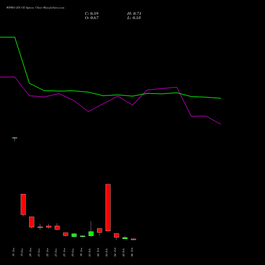Click the 04 Feb date label
This screenshot has height=265, width=265.
tap(115, 252)
